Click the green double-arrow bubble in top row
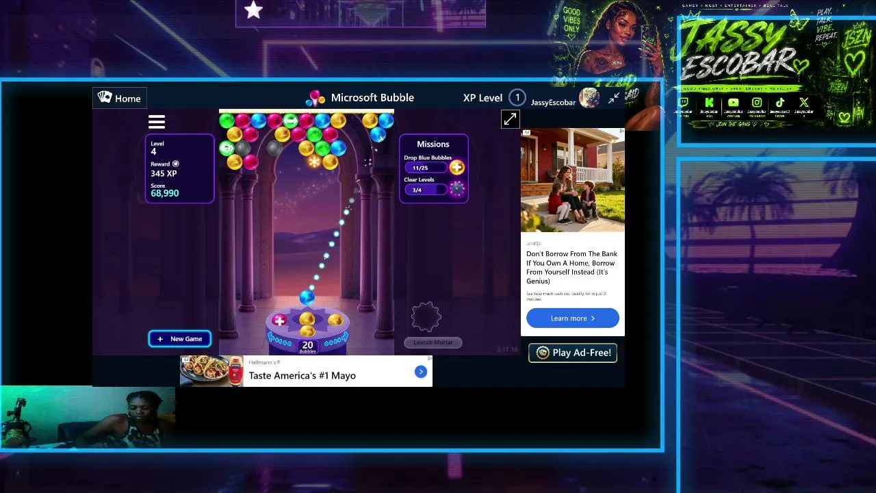This screenshot has height=493, width=876. click(x=291, y=122)
